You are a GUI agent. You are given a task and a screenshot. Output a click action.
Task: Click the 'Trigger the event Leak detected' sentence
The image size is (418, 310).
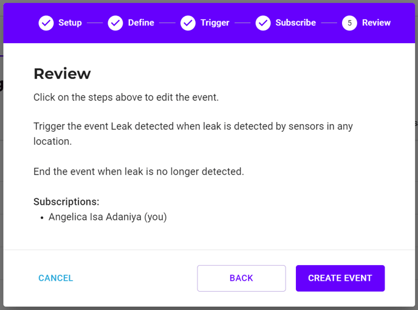click(193, 134)
